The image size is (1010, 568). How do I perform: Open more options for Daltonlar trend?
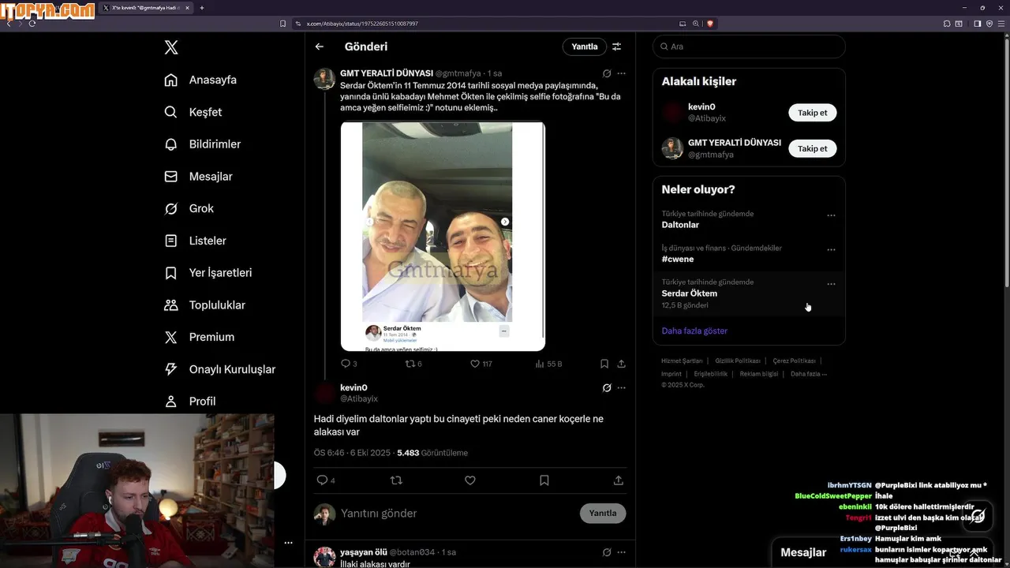[831, 215]
